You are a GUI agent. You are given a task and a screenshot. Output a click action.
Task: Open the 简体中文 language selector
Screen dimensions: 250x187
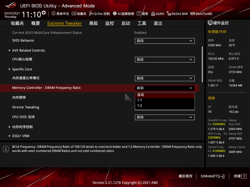60,14
